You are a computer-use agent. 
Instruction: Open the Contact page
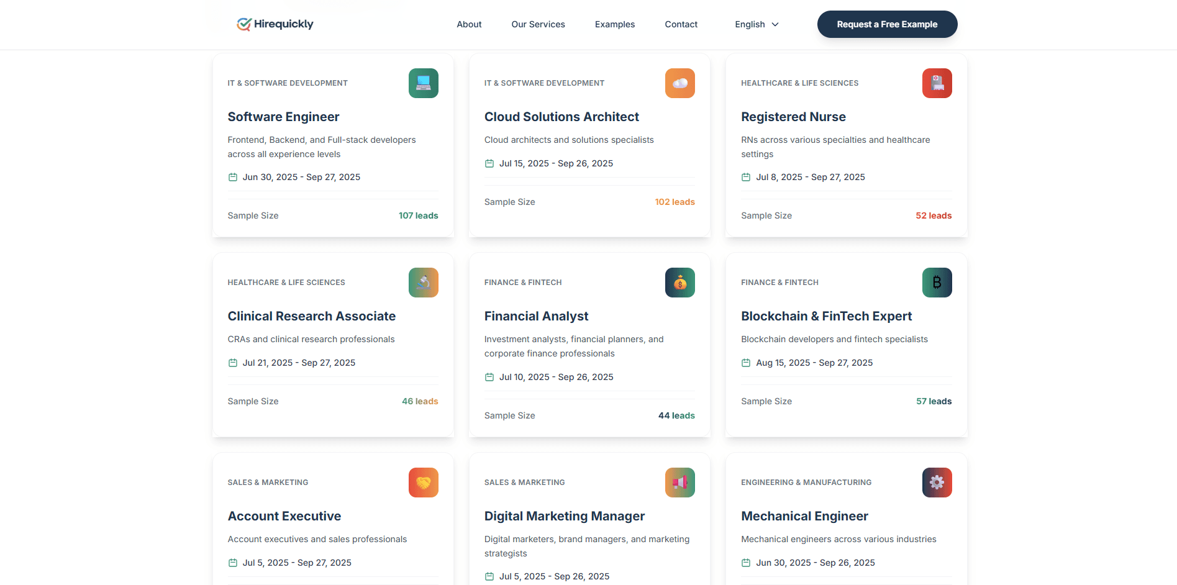click(681, 24)
